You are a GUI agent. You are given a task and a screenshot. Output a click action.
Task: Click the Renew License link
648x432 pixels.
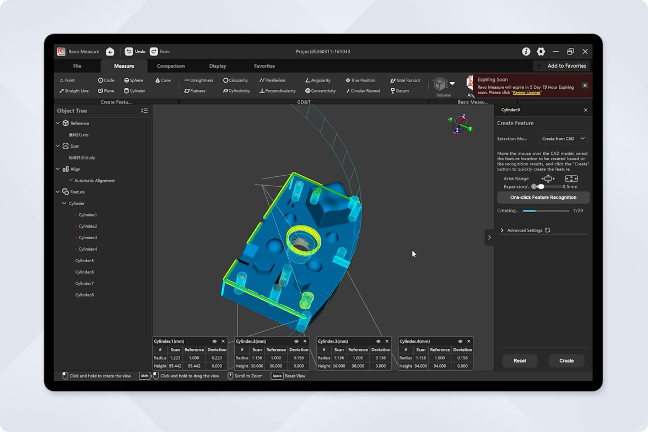pyautogui.click(x=526, y=93)
